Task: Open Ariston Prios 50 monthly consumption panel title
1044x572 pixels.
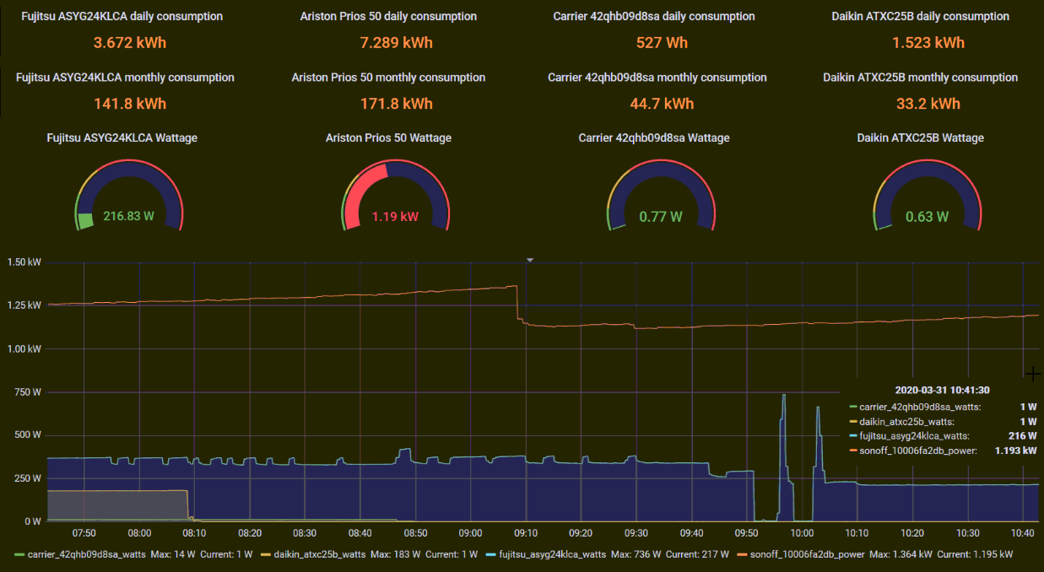Action: coord(388,77)
